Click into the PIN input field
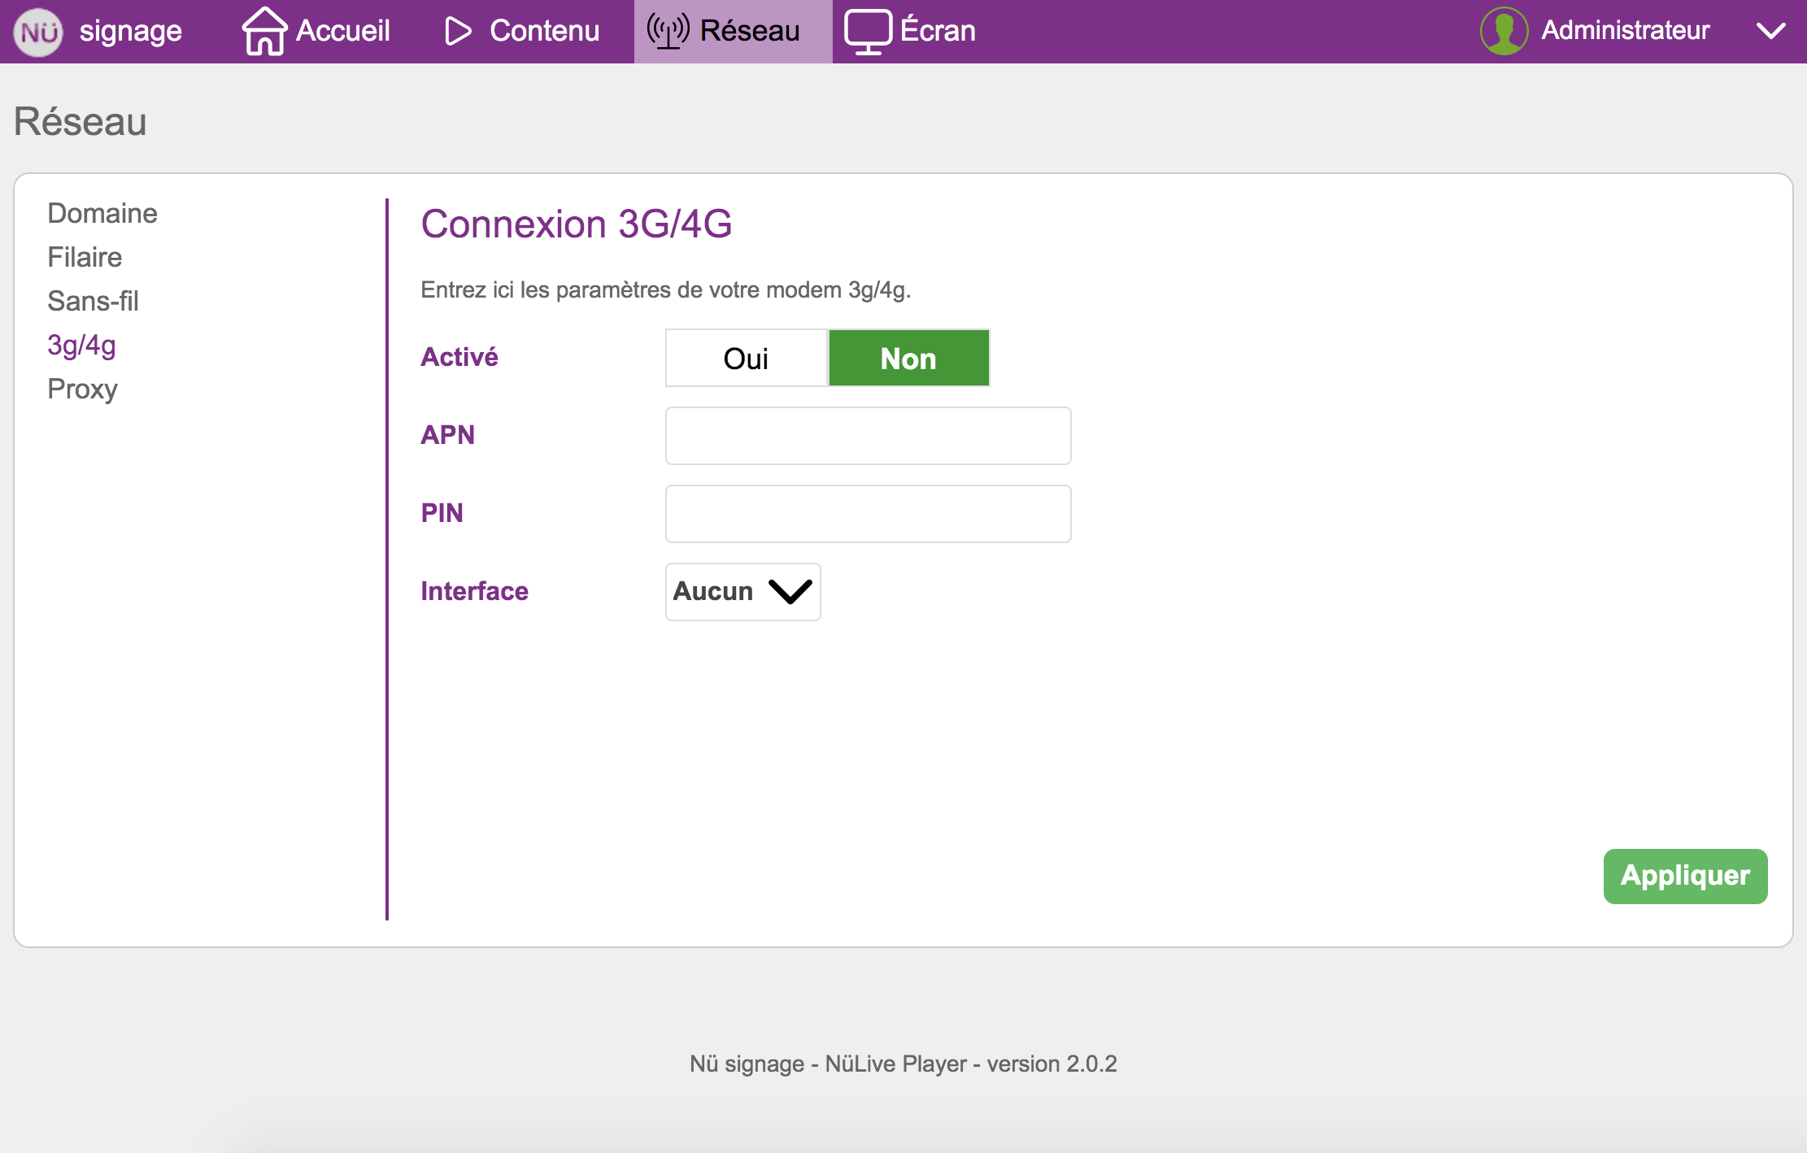 868,514
